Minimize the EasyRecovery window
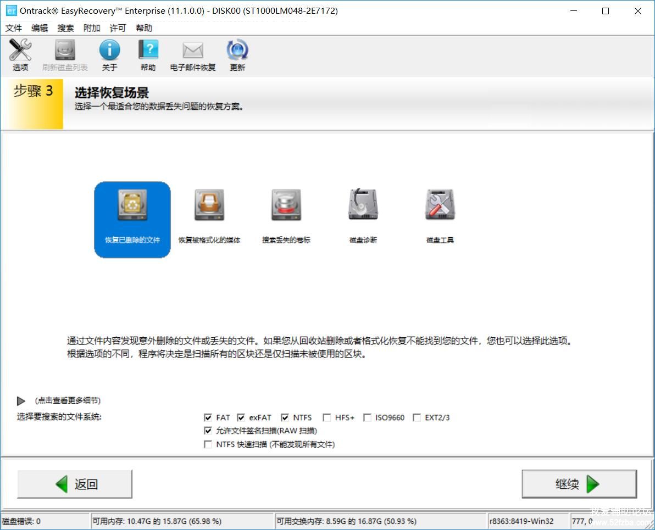The height and width of the screenshot is (530, 655). point(574,11)
